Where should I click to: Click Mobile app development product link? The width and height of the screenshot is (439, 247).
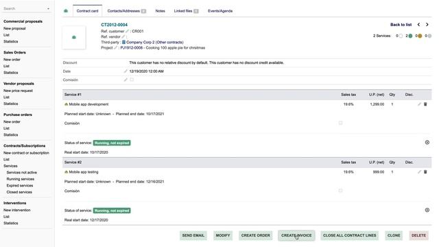point(88,104)
